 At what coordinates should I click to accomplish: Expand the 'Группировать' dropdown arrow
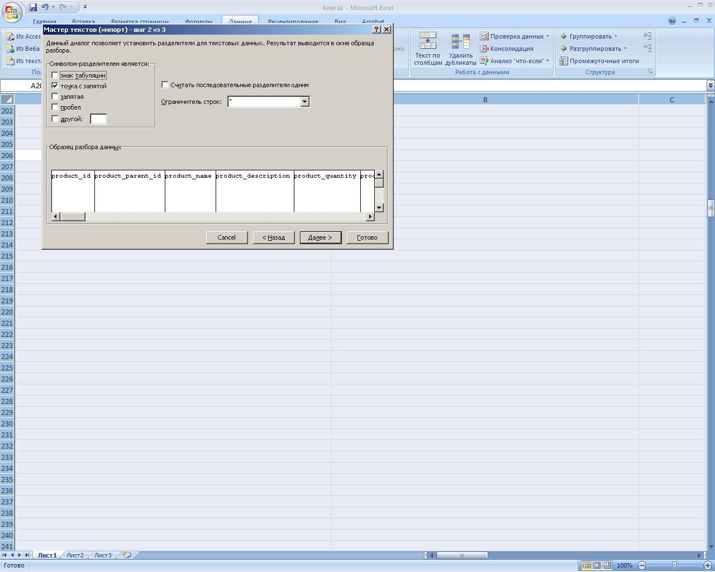(x=616, y=36)
